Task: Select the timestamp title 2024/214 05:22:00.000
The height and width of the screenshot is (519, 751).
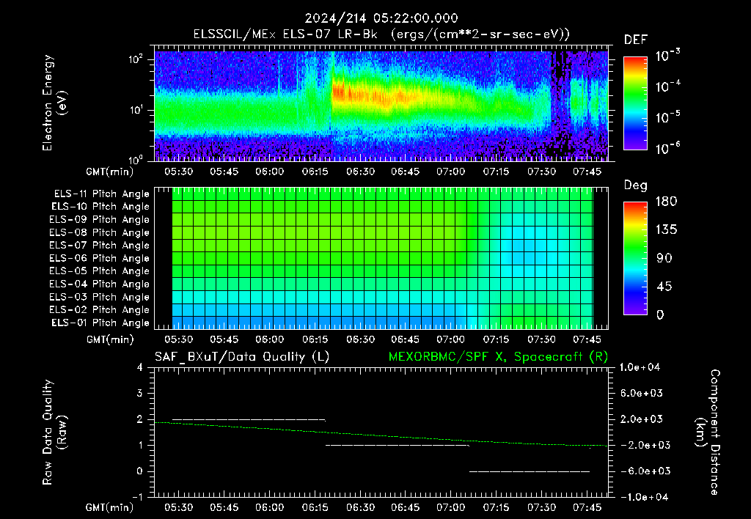Action: (x=381, y=18)
